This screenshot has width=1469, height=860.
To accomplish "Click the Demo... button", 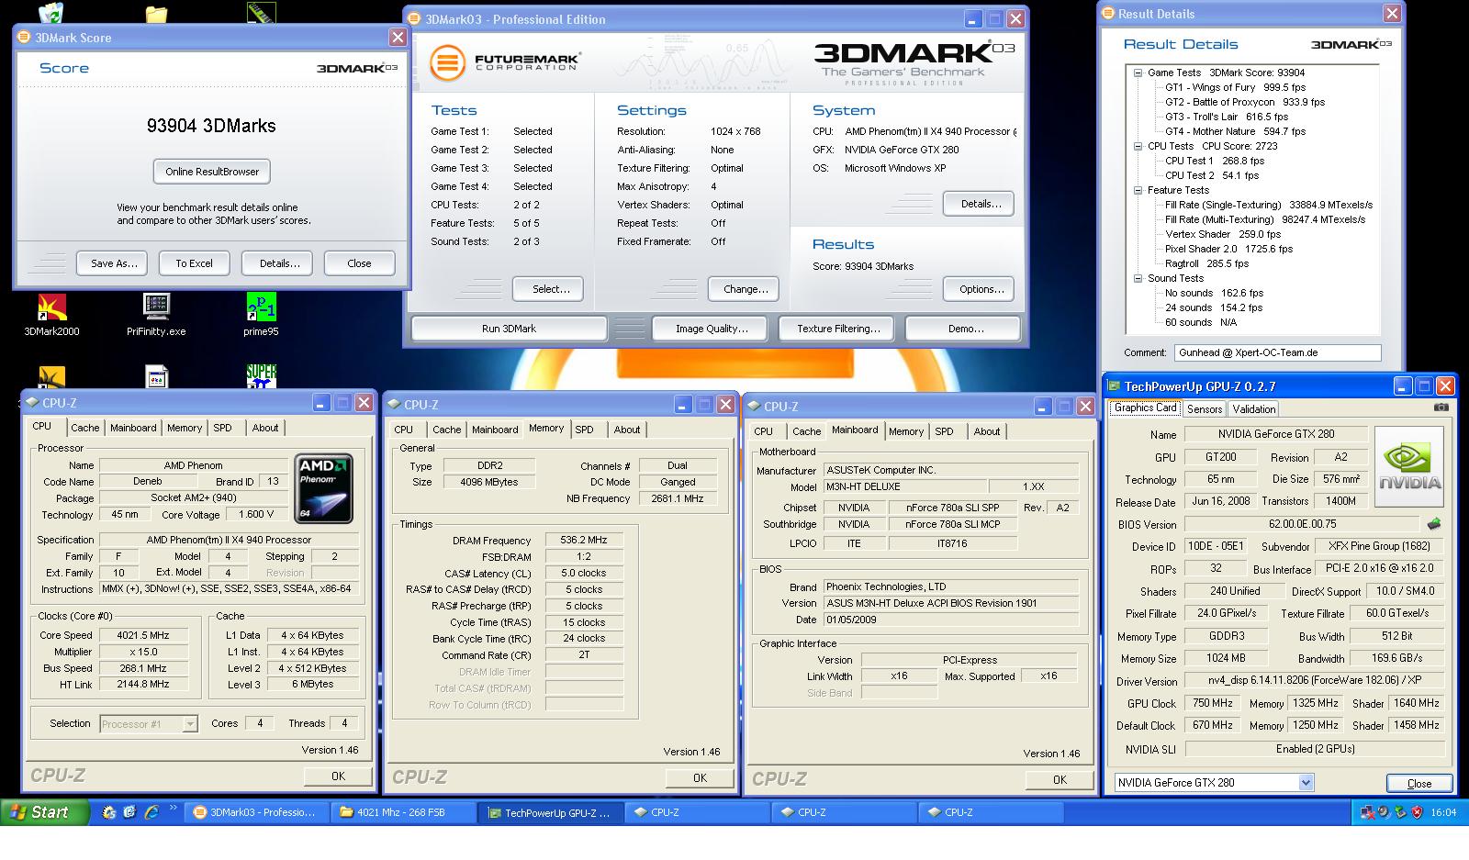I will [962, 329].
